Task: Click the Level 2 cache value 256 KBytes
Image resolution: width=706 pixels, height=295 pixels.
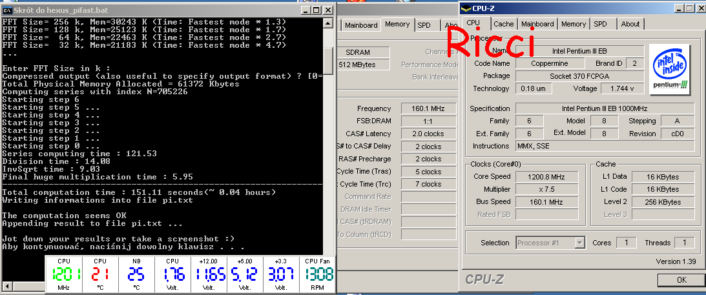Action: point(663,202)
